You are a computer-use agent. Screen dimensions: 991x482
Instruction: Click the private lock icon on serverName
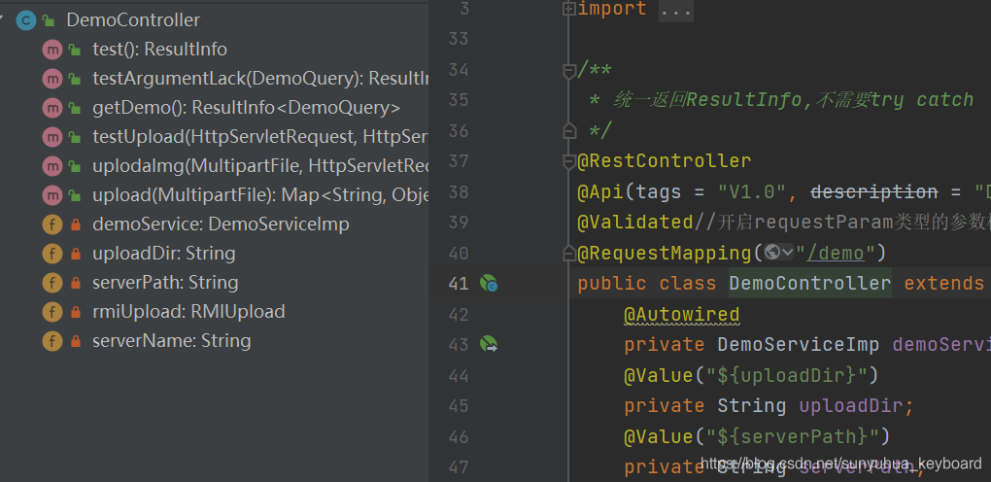(76, 341)
